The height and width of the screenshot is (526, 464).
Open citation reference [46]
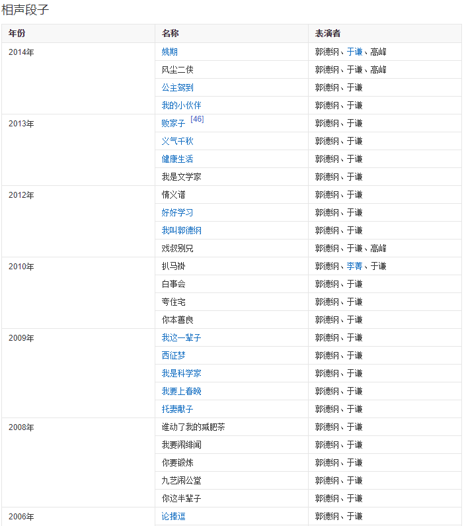[197, 119]
